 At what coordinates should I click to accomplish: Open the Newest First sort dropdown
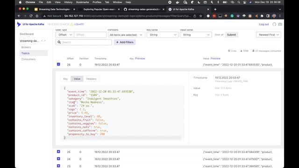pyautogui.click(x=269, y=35)
